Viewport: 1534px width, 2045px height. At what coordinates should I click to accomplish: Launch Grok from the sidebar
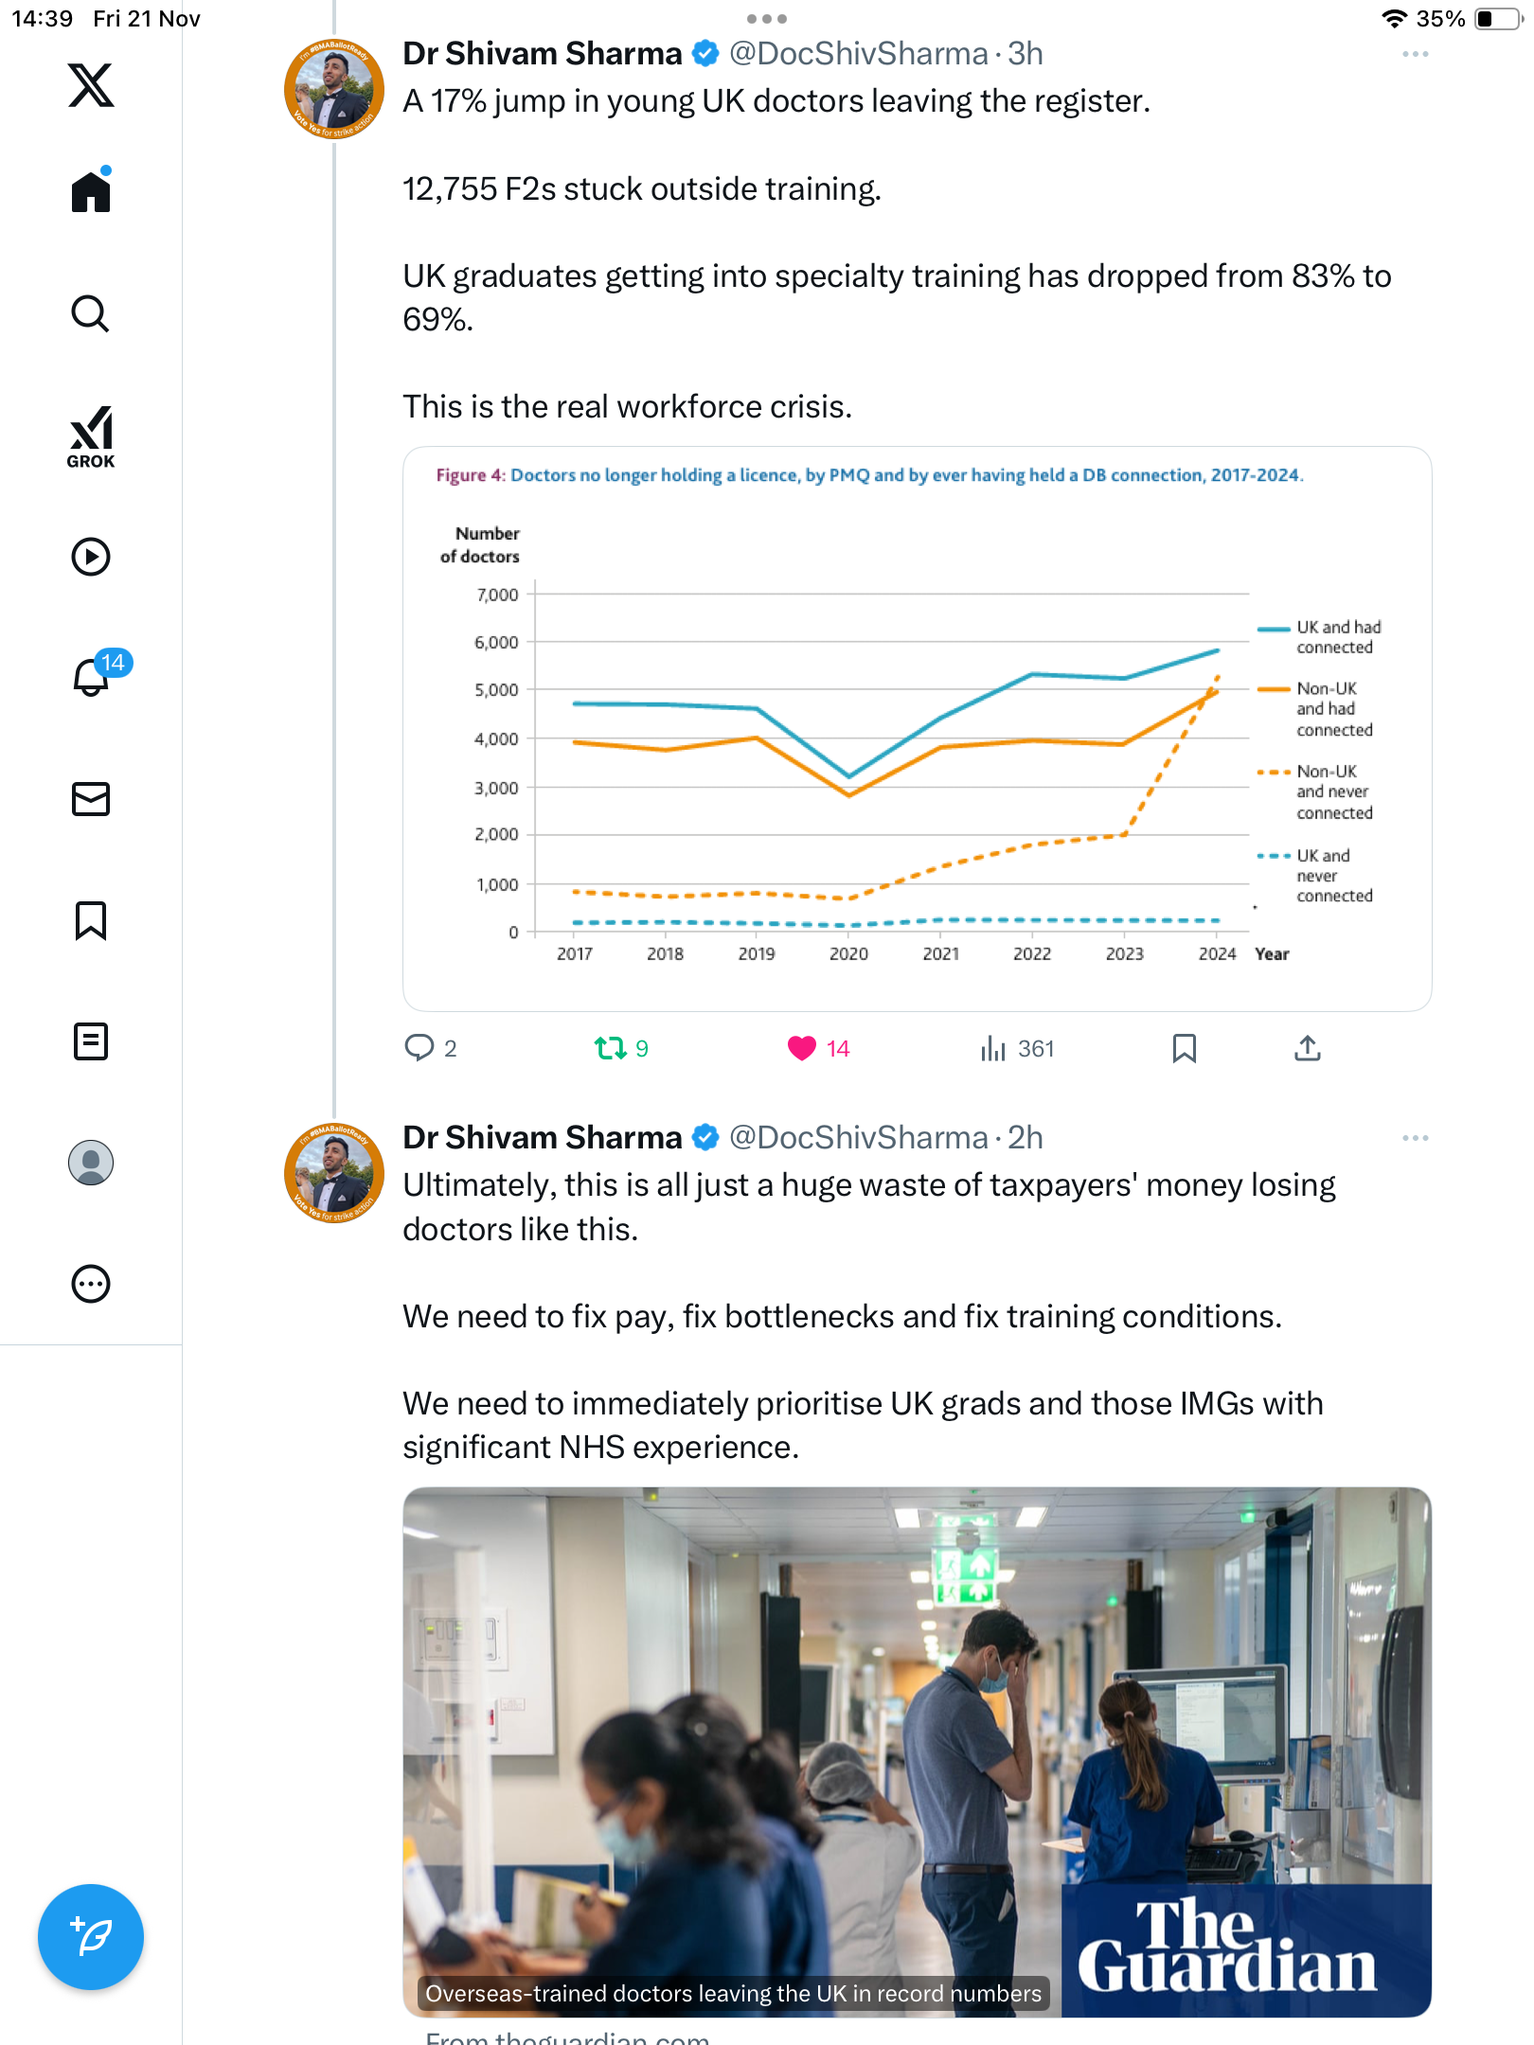[91, 436]
